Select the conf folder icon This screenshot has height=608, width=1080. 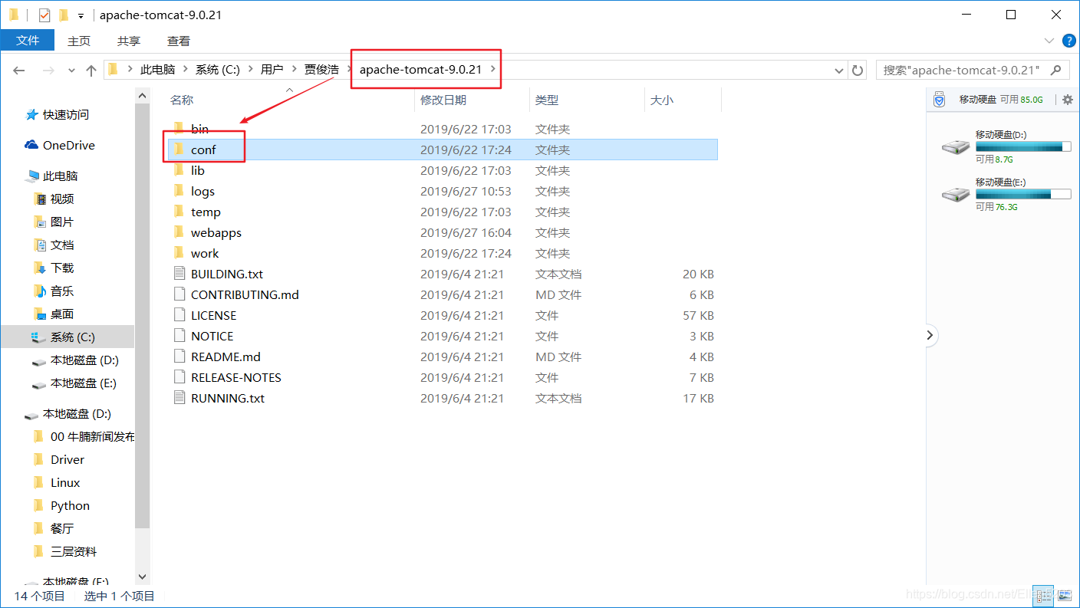point(179,150)
